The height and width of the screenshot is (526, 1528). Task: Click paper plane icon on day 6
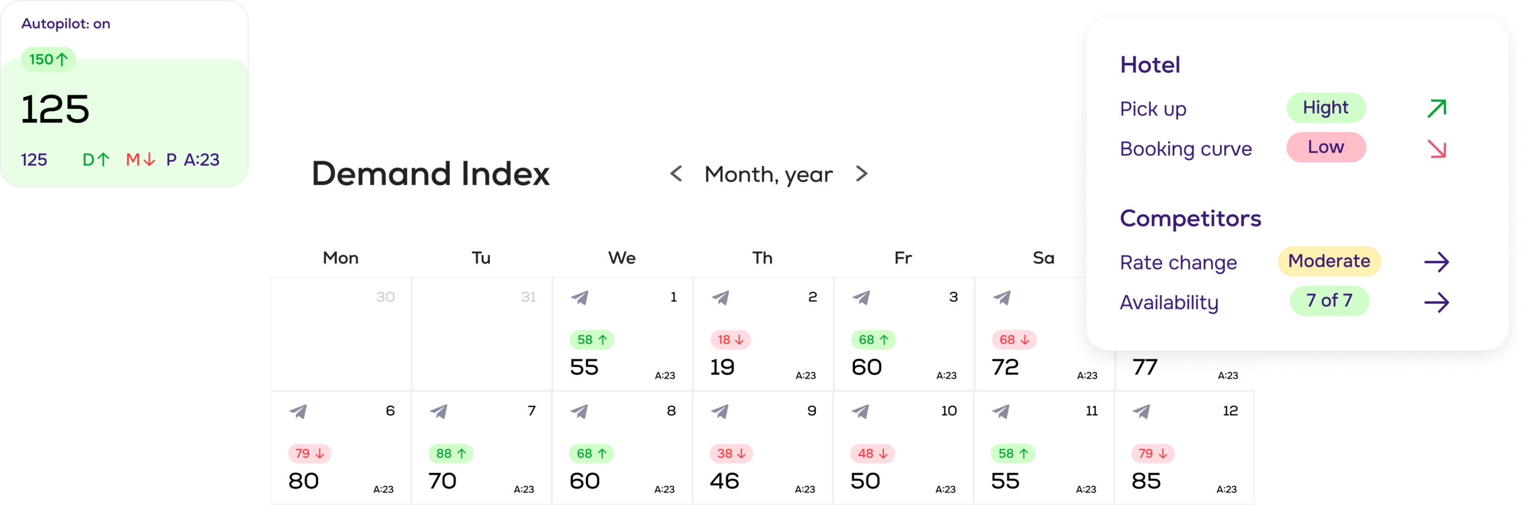point(298,411)
